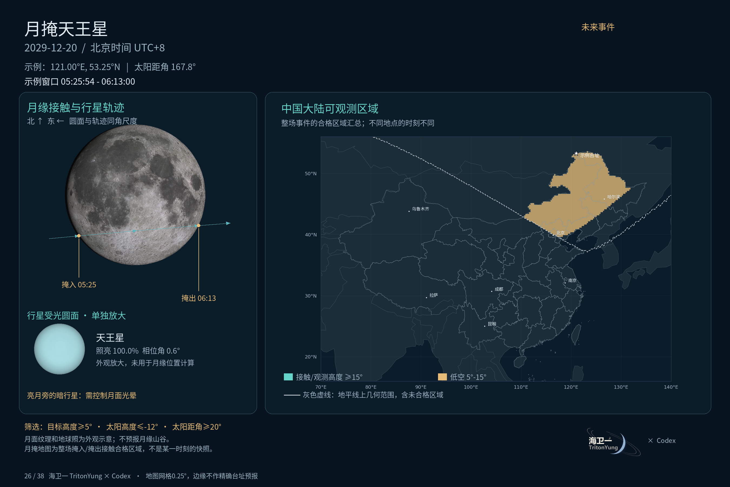
Task: Click the 掩出 06:13 label
Action: coord(199,298)
